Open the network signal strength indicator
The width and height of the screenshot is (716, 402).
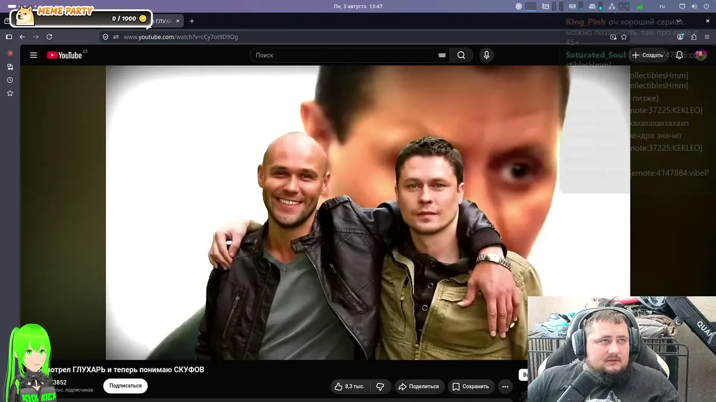click(640, 6)
